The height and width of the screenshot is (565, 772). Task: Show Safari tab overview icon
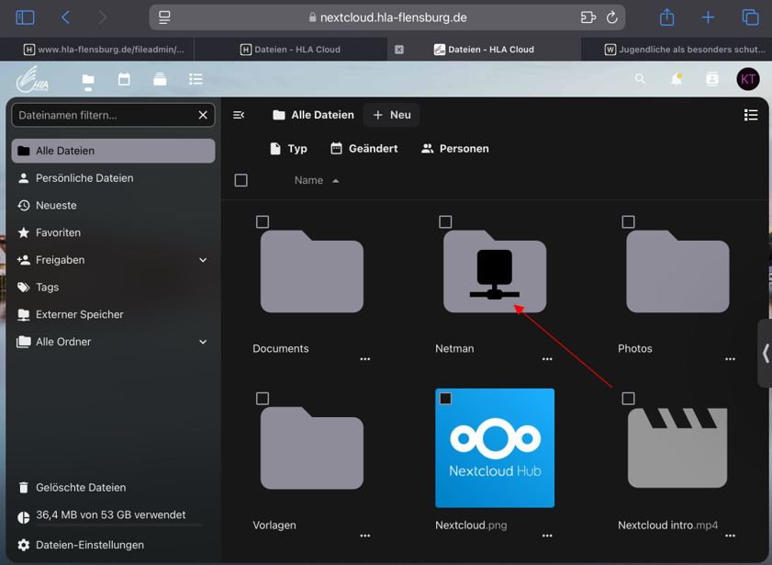[750, 17]
